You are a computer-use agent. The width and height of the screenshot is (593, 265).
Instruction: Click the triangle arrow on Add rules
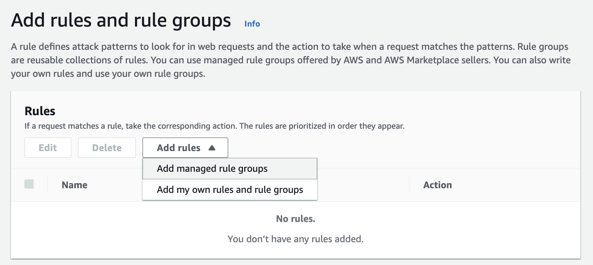(212, 148)
